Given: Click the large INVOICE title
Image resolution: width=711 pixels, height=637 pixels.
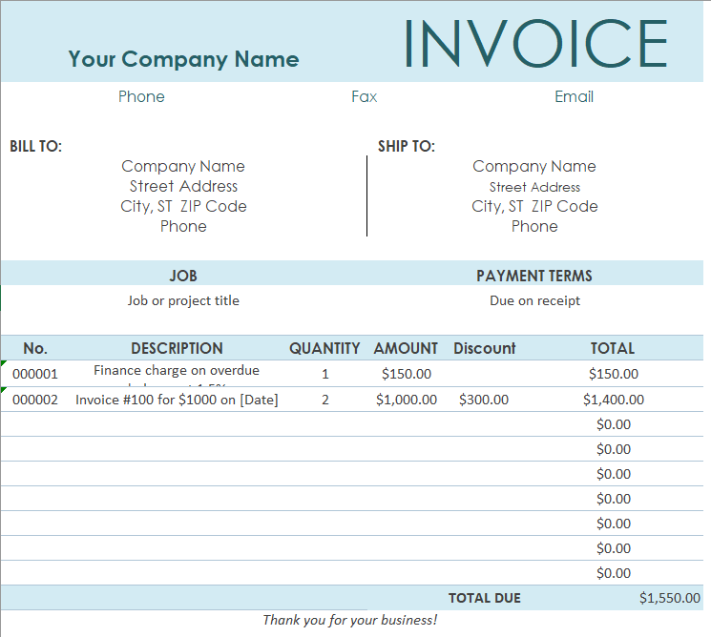Looking at the screenshot, I should (535, 44).
